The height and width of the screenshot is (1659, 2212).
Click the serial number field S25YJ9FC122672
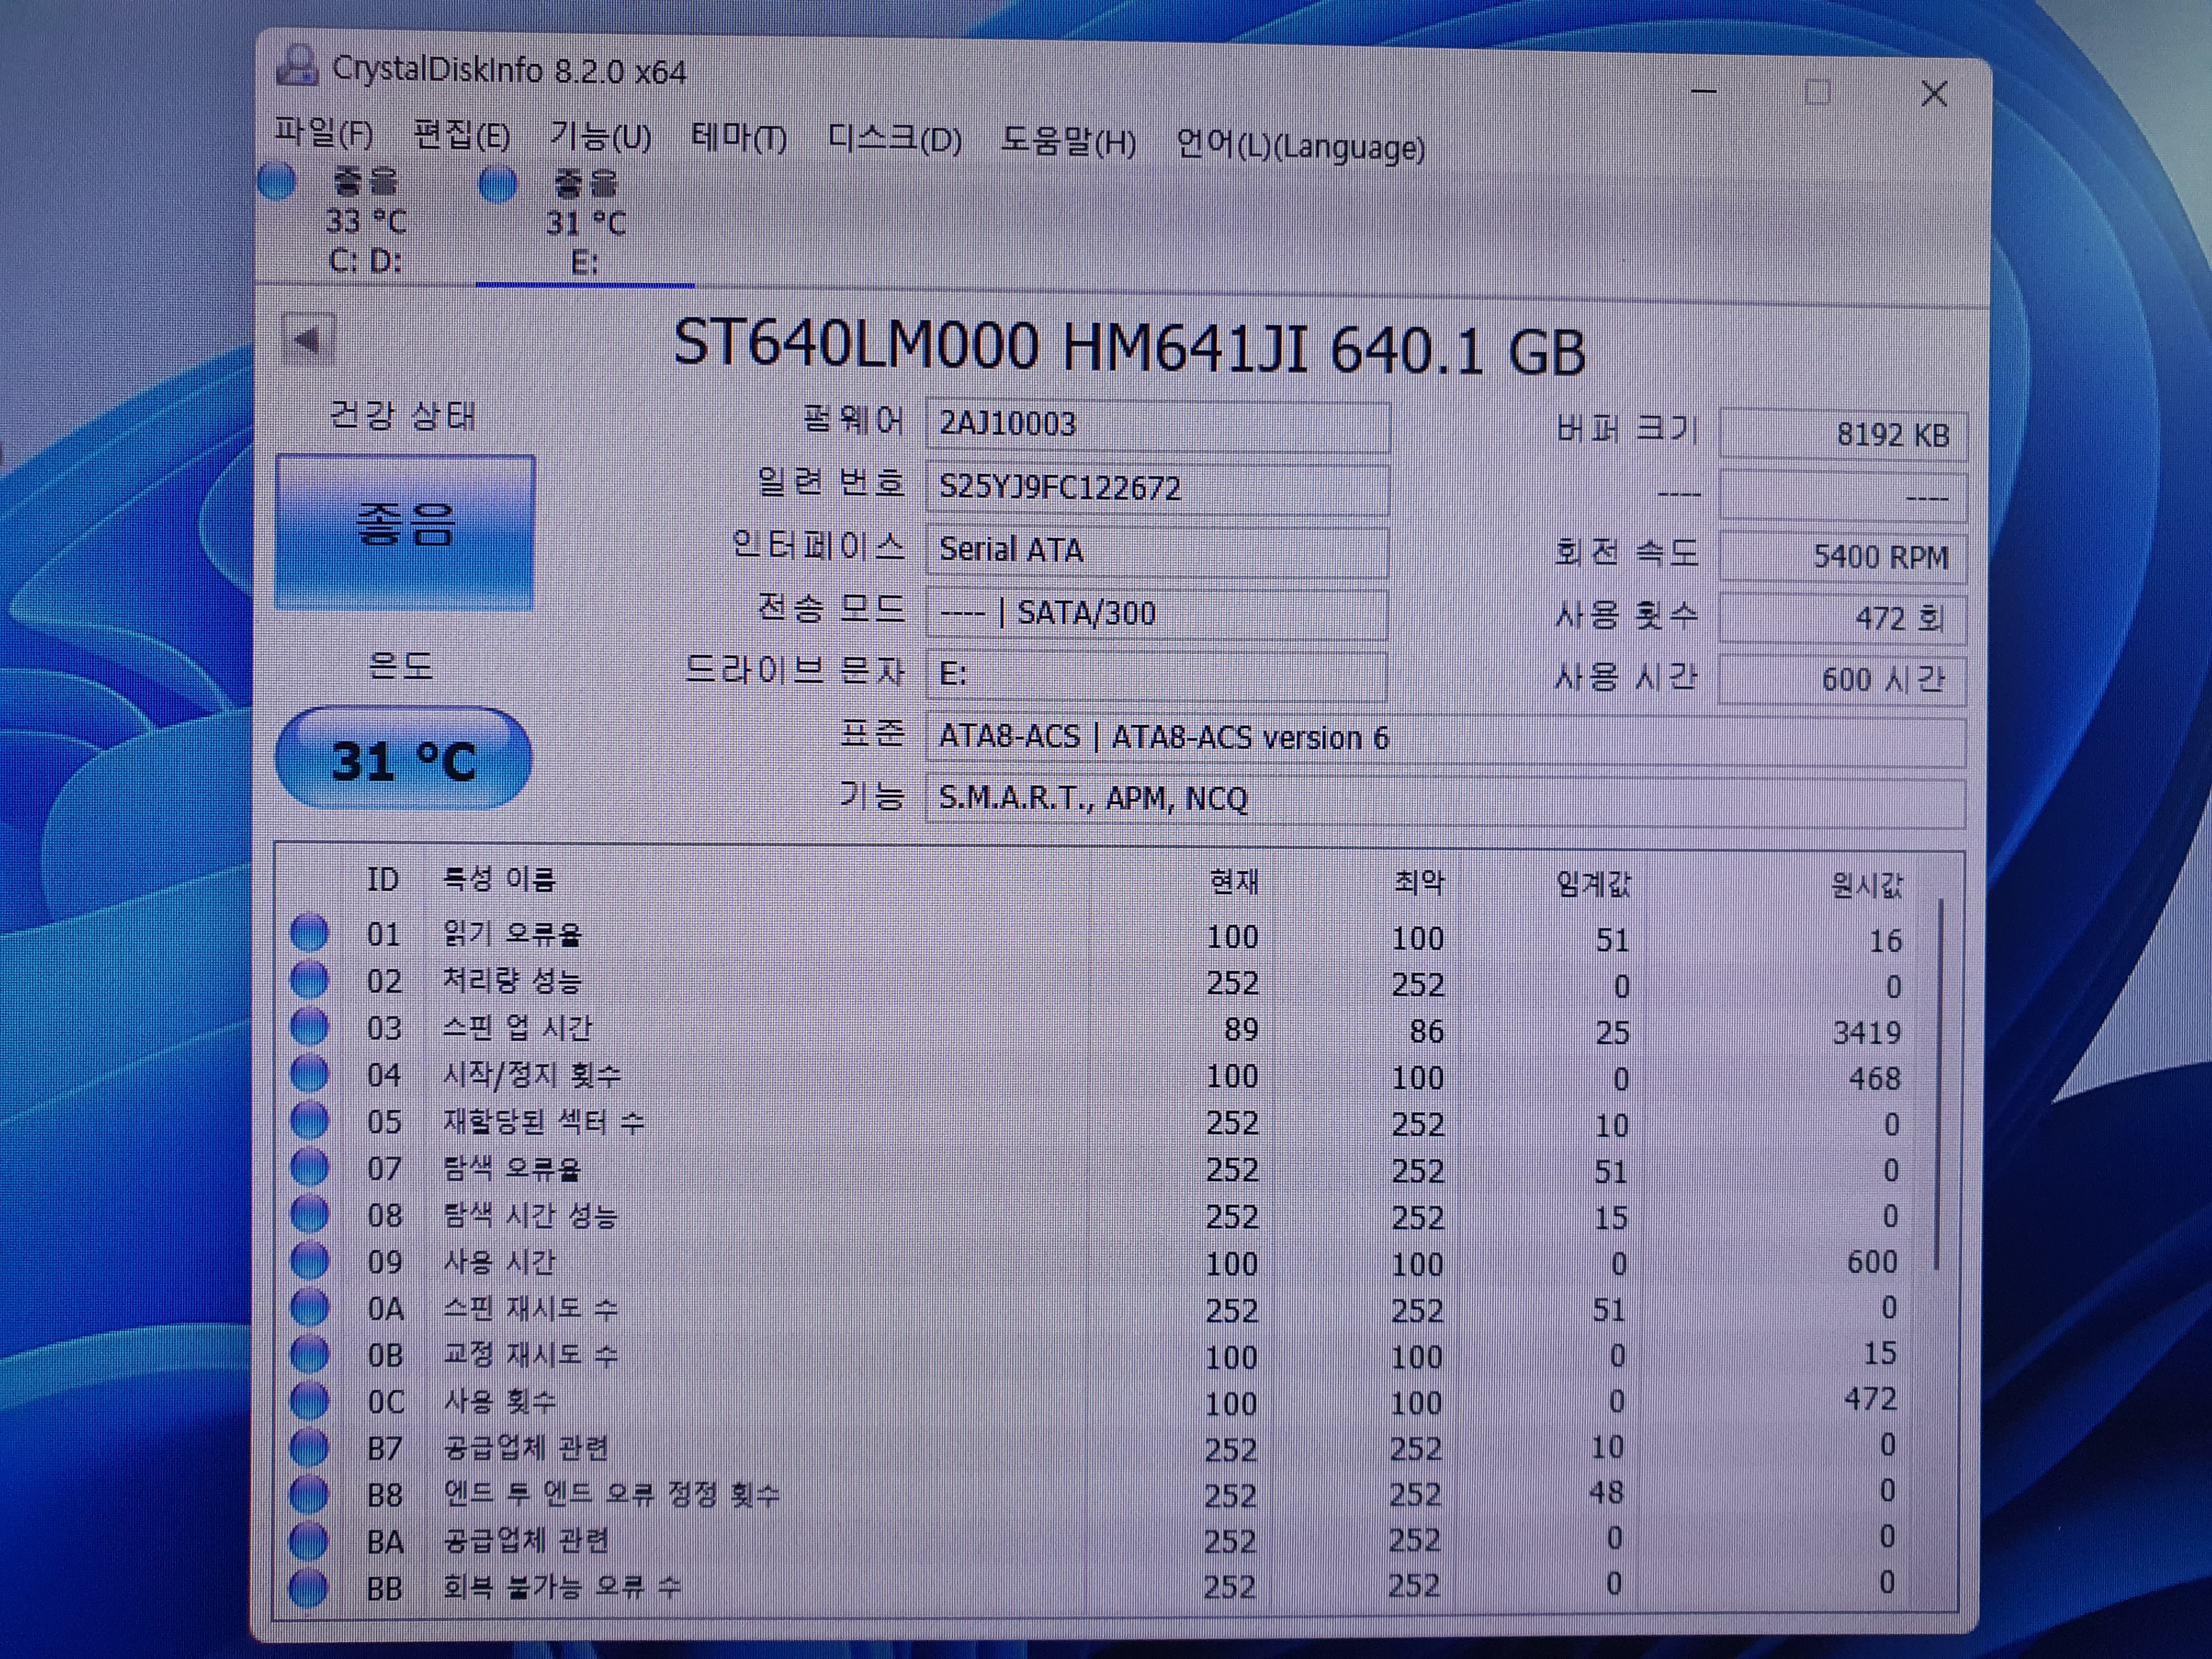click(x=1157, y=488)
